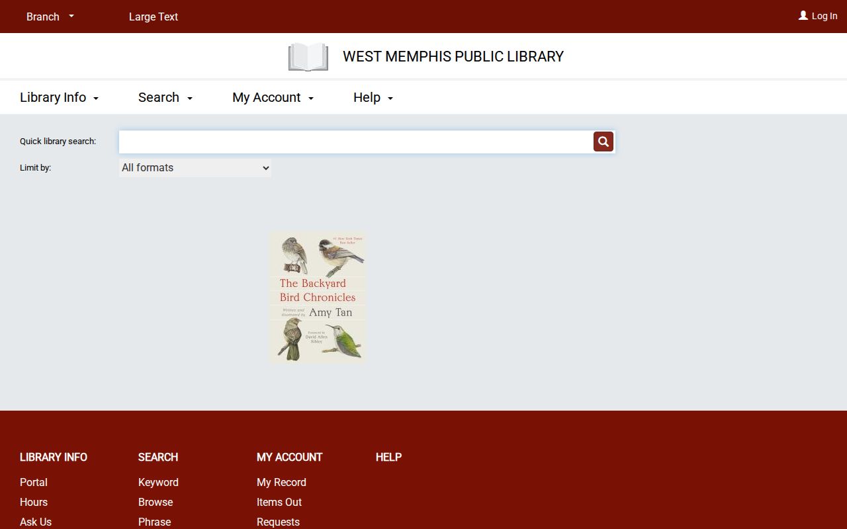Click the user icon beside Log In
Image resolution: width=847 pixels, height=529 pixels.
[803, 15]
